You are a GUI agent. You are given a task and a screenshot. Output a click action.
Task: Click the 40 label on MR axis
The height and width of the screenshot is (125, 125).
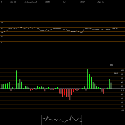[x=122, y=82]
